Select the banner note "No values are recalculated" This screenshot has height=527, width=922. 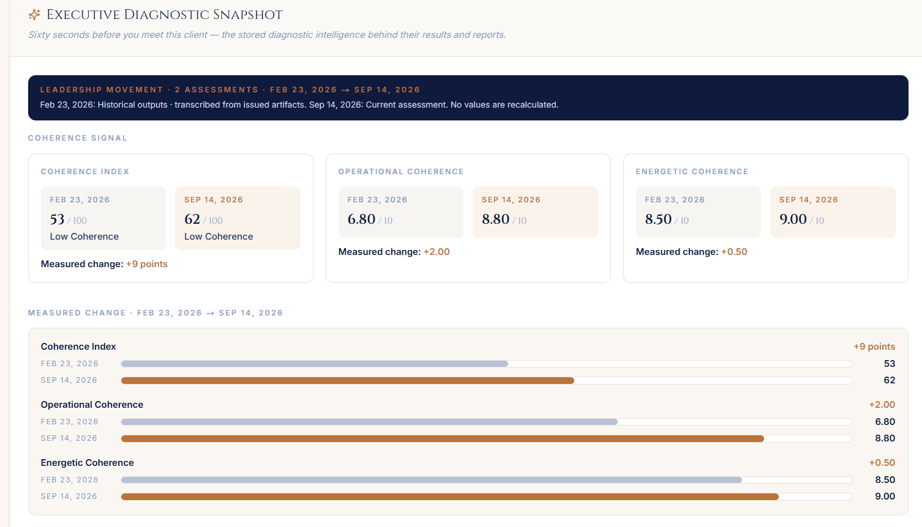[504, 105]
